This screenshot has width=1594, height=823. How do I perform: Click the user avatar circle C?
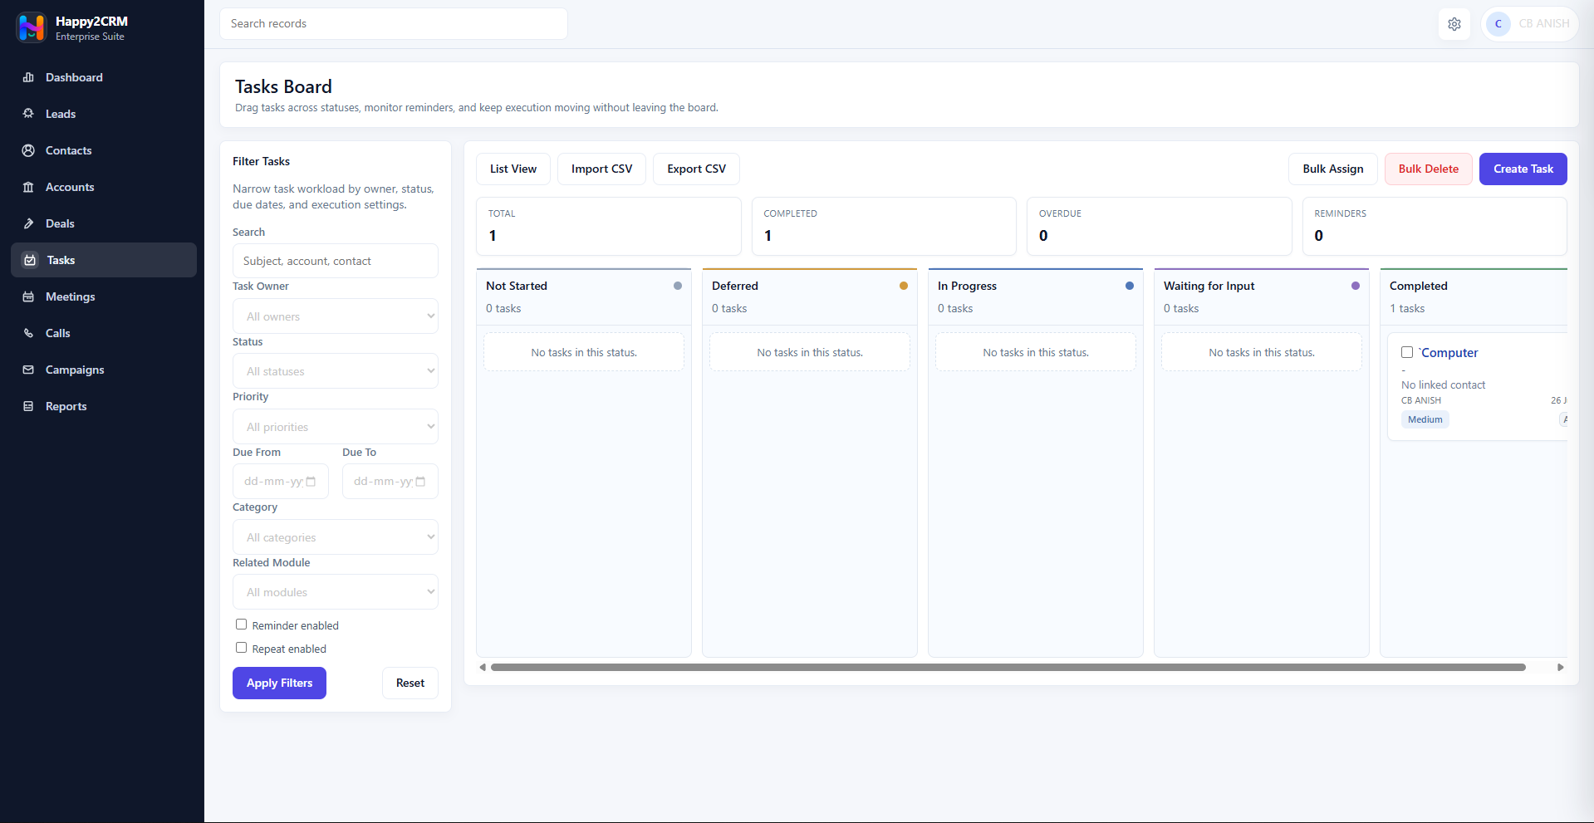[1498, 24]
